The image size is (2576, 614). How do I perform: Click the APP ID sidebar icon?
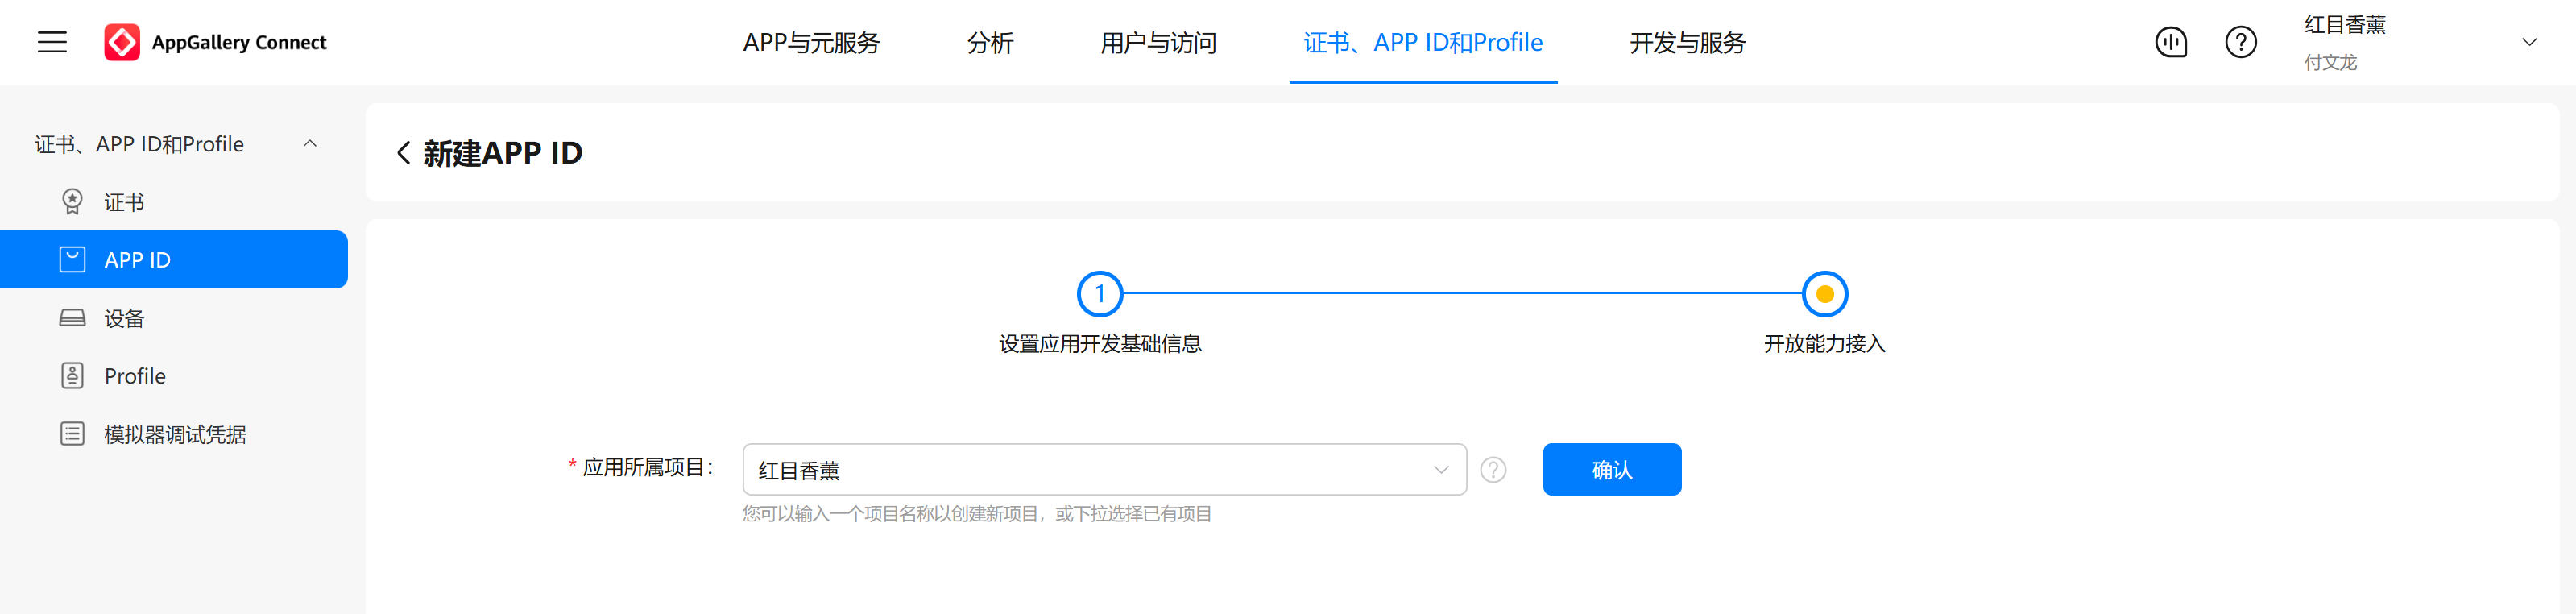[72, 260]
